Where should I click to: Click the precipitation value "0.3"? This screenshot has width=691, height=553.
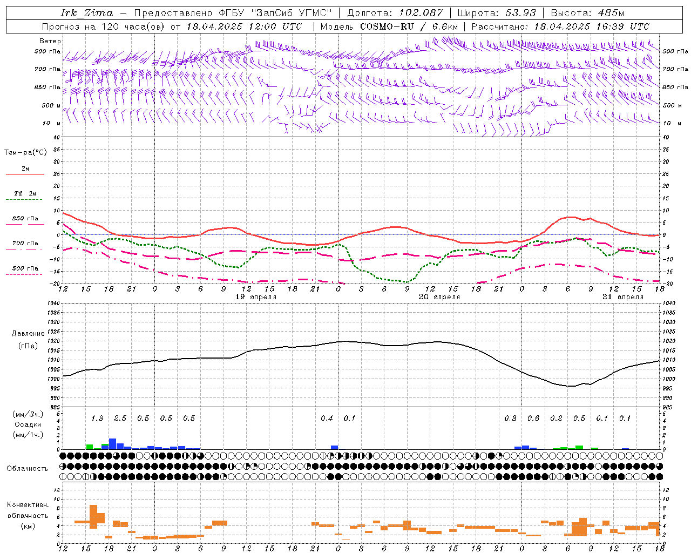tap(510, 419)
